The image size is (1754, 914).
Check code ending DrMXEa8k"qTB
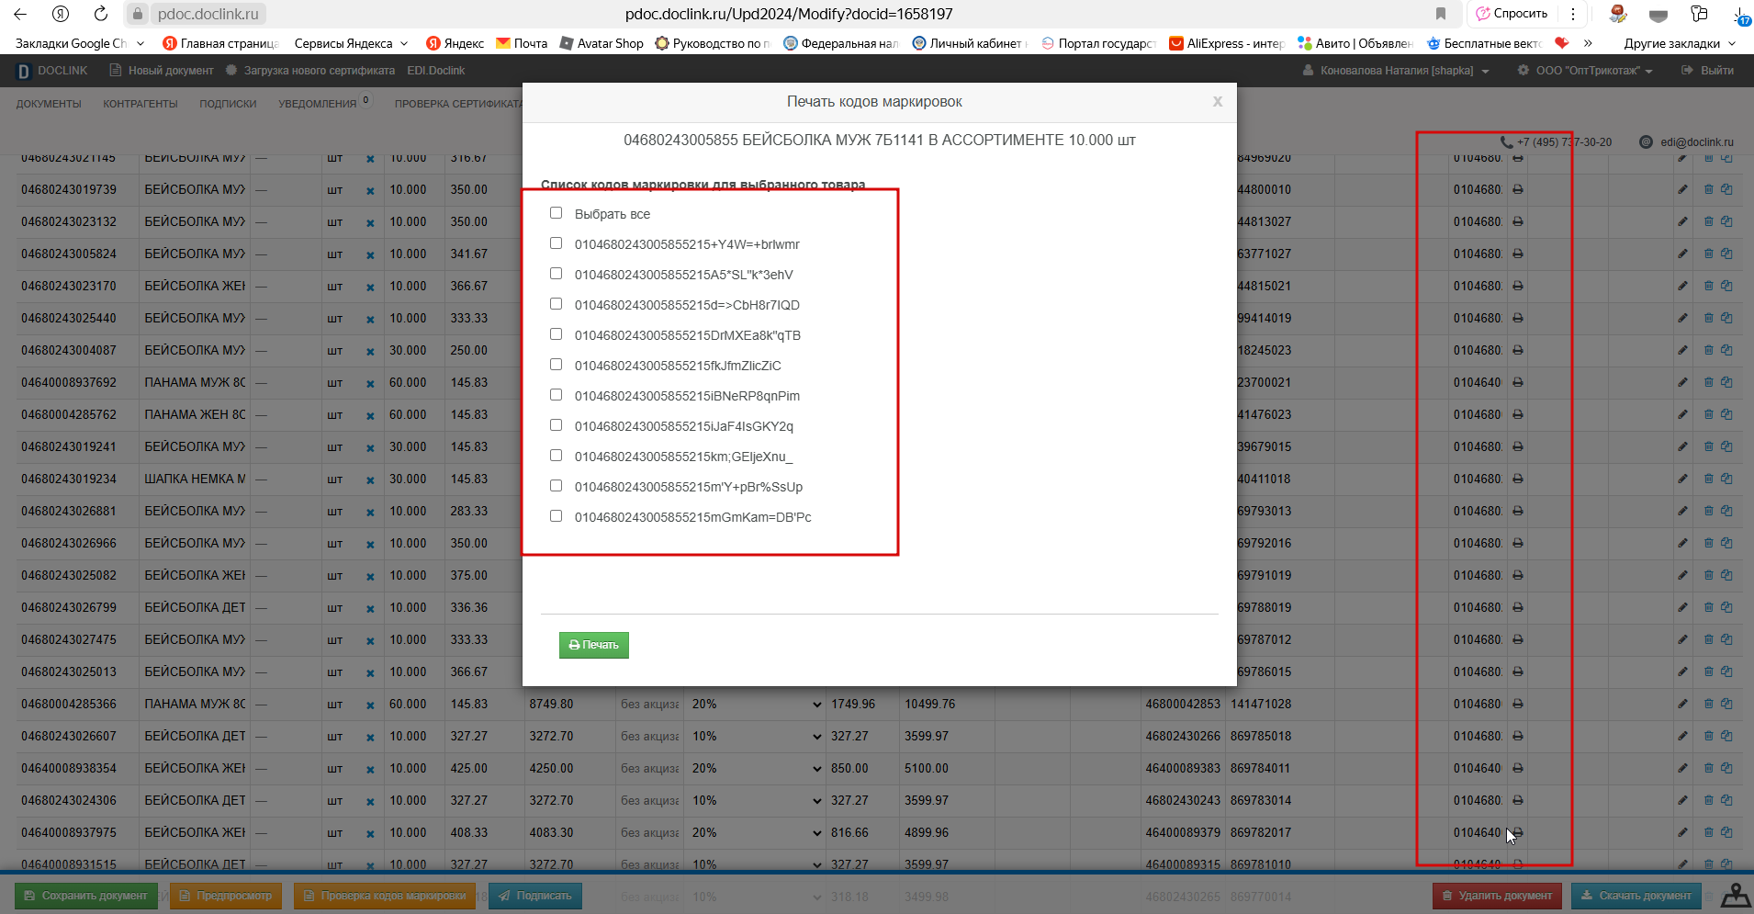point(556,334)
